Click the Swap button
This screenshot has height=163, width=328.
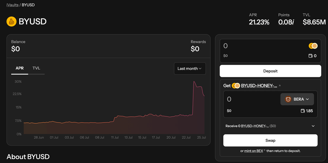point(270,140)
